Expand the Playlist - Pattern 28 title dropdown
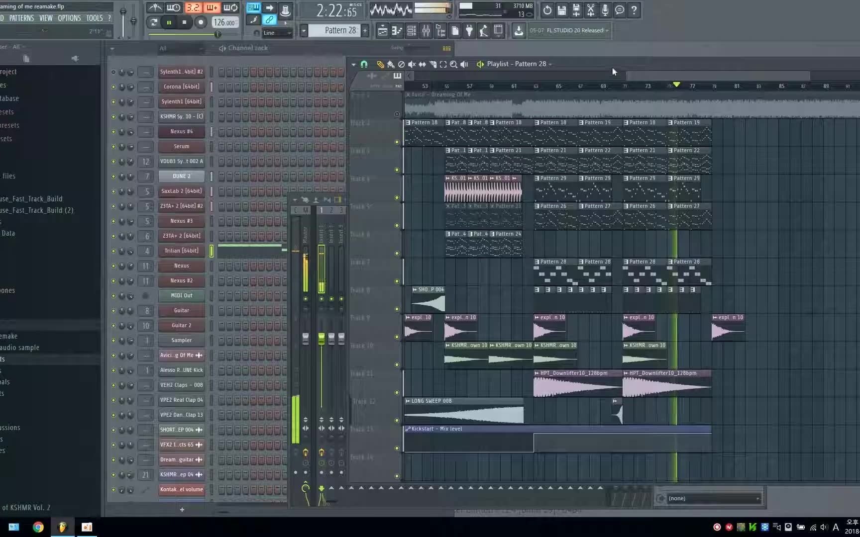 [550, 64]
